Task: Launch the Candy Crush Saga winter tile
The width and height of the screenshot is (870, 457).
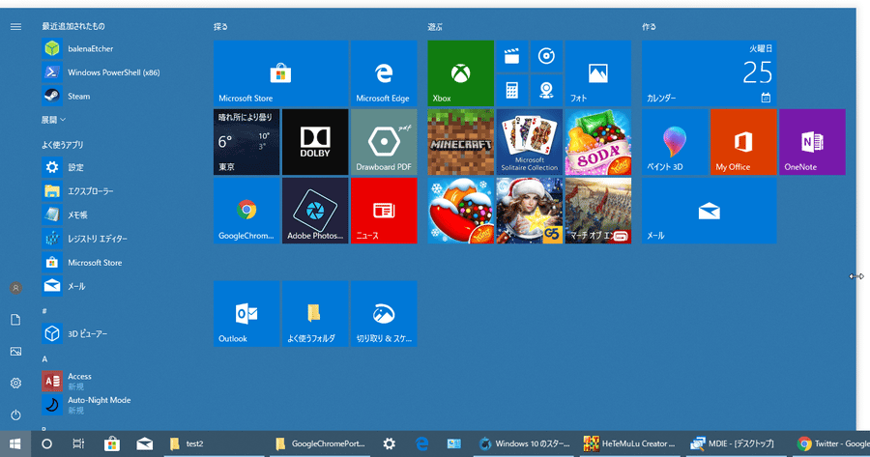Action: (460, 211)
